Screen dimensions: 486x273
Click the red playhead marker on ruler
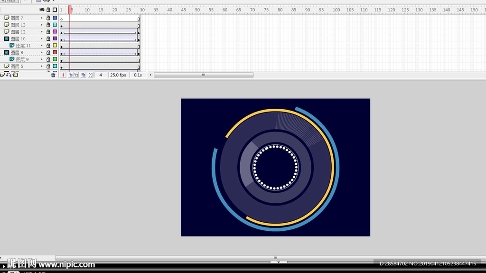70,9
